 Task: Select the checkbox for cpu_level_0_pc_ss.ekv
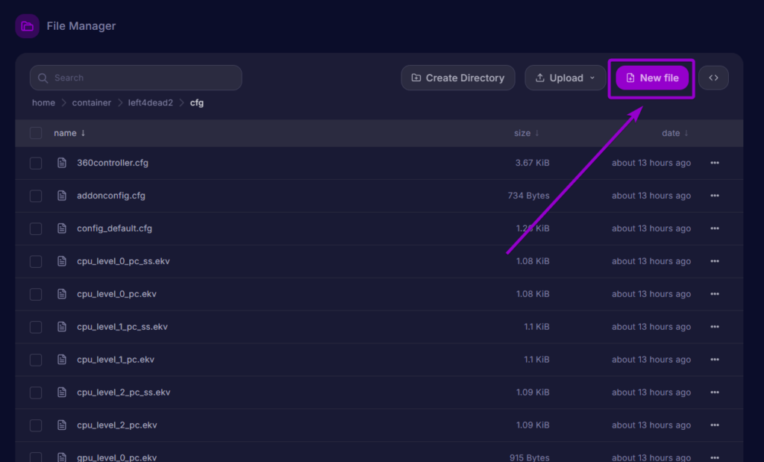click(35, 261)
